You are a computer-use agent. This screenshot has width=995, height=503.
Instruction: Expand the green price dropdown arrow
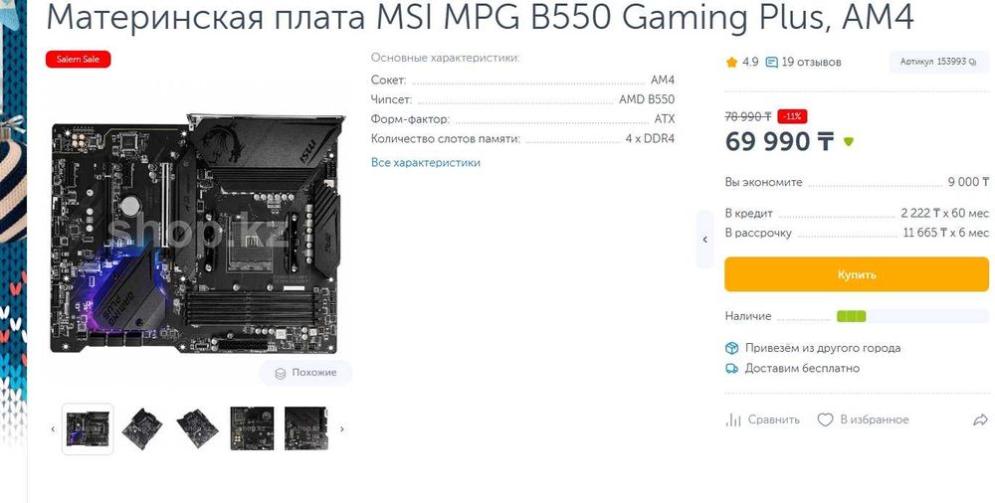(x=849, y=142)
